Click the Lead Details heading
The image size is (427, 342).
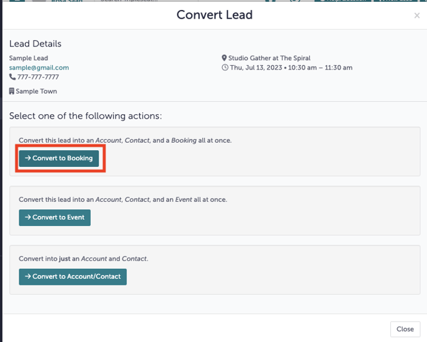coord(35,44)
